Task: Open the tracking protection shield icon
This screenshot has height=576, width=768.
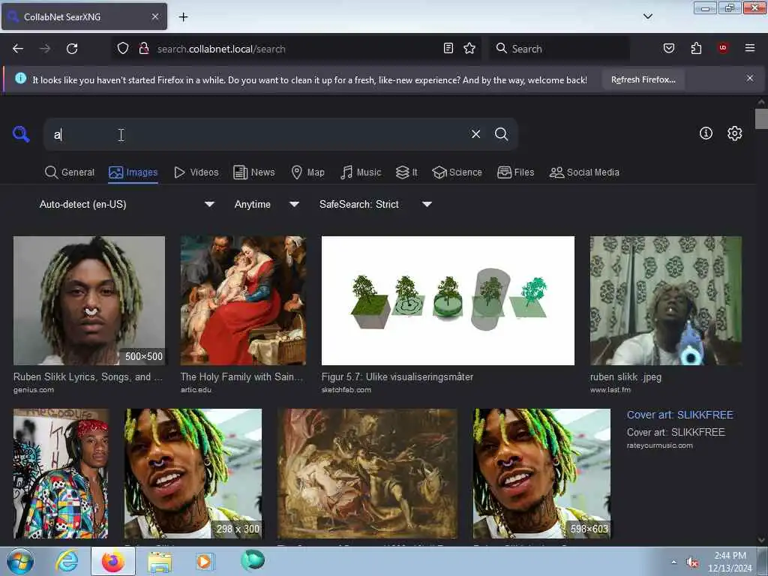Action: [x=123, y=49]
